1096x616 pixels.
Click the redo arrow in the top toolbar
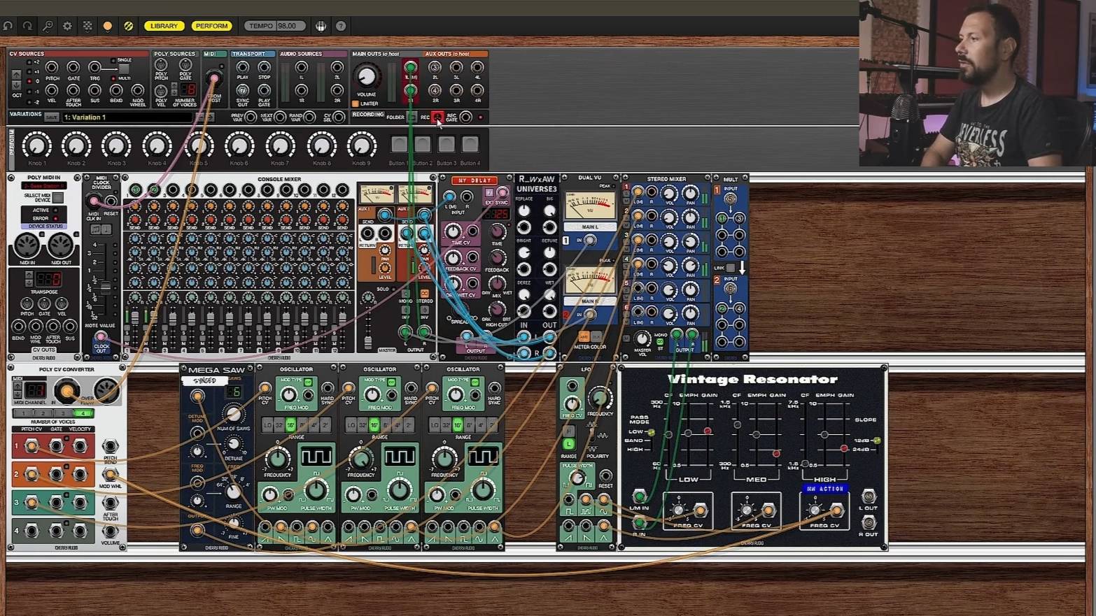pos(27,26)
